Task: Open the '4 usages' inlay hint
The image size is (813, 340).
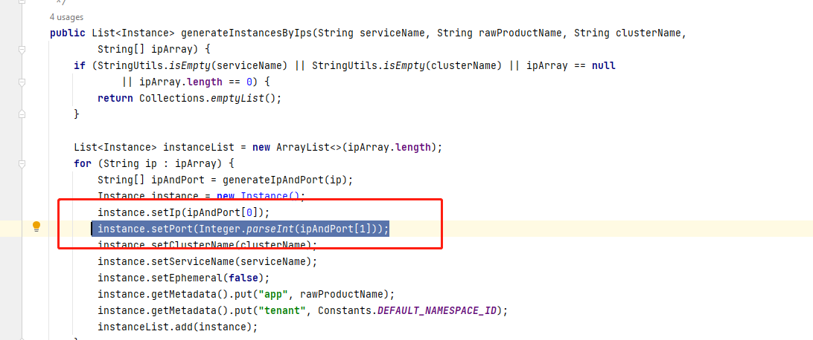Action: 66,17
